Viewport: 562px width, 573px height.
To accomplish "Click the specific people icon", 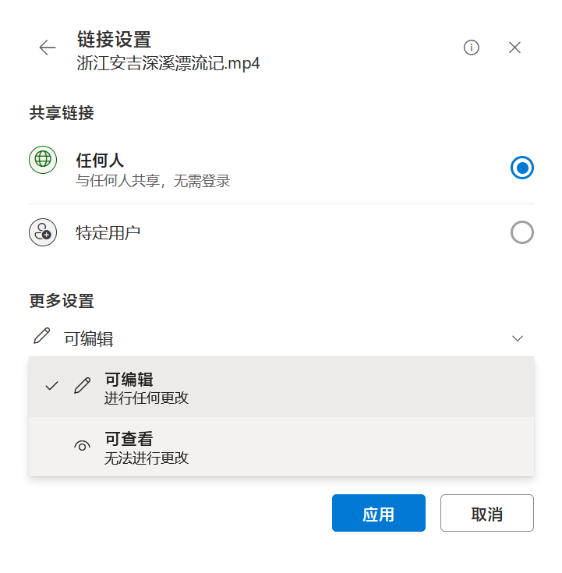I will coord(43,232).
